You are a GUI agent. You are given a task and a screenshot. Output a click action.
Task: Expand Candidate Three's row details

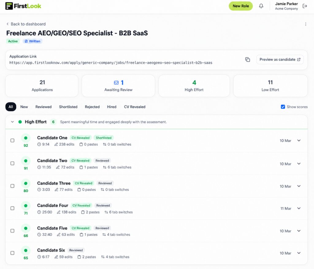coord(299,186)
